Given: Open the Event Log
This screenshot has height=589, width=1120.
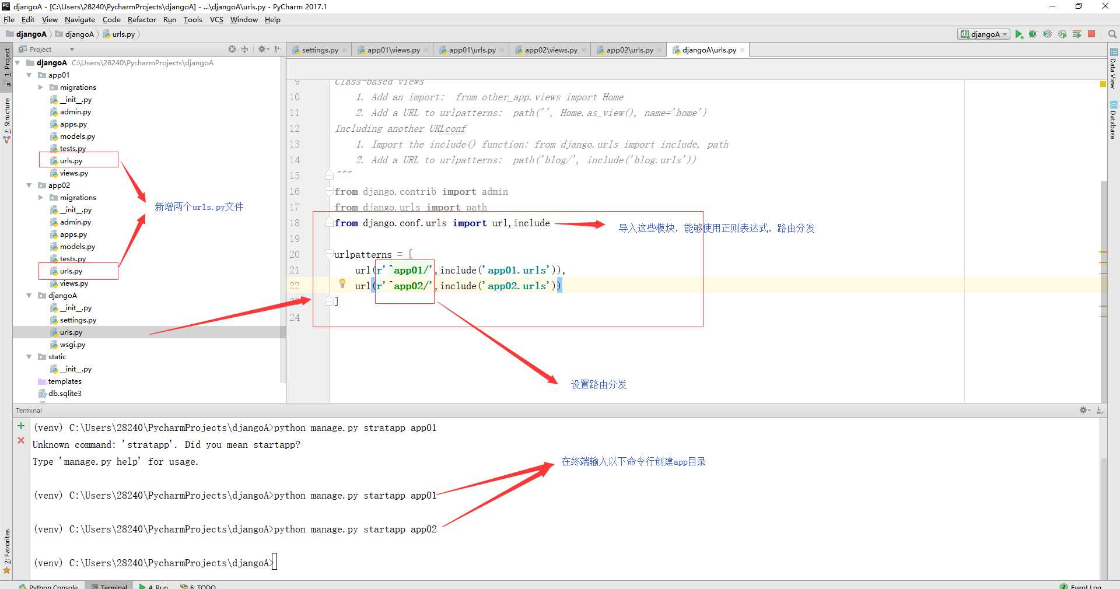Looking at the screenshot, I should click(x=1081, y=586).
